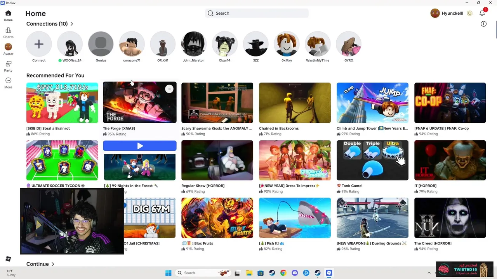Screen dimensions: 497x279
Task: Open Chained in Backrooms game tile
Action: coord(295,103)
